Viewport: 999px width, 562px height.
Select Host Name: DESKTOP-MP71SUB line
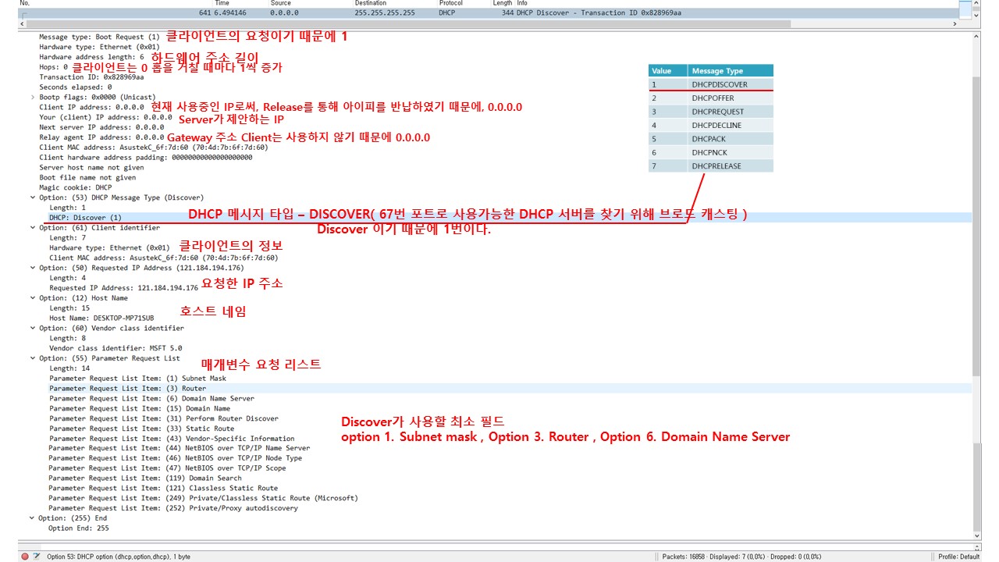tap(101, 318)
